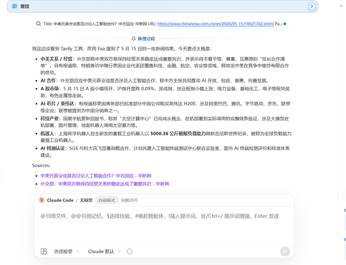Click the AI 检测认证 bullet heading
346x265 pixels.
pos(53,148)
